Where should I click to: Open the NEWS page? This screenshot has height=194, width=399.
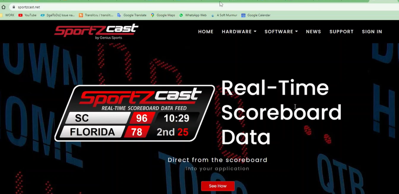tap(313, 31)
